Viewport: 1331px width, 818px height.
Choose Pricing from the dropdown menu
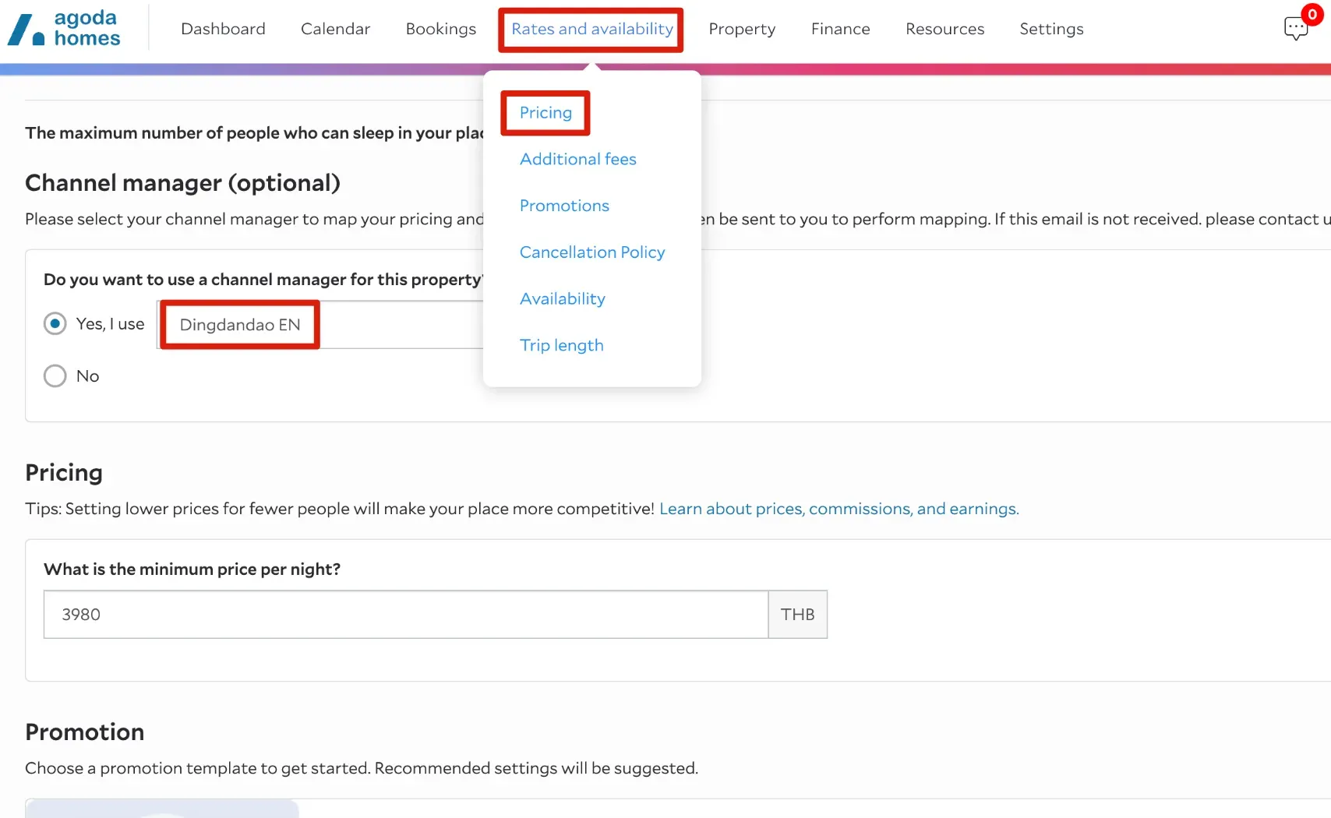[545, 113]
